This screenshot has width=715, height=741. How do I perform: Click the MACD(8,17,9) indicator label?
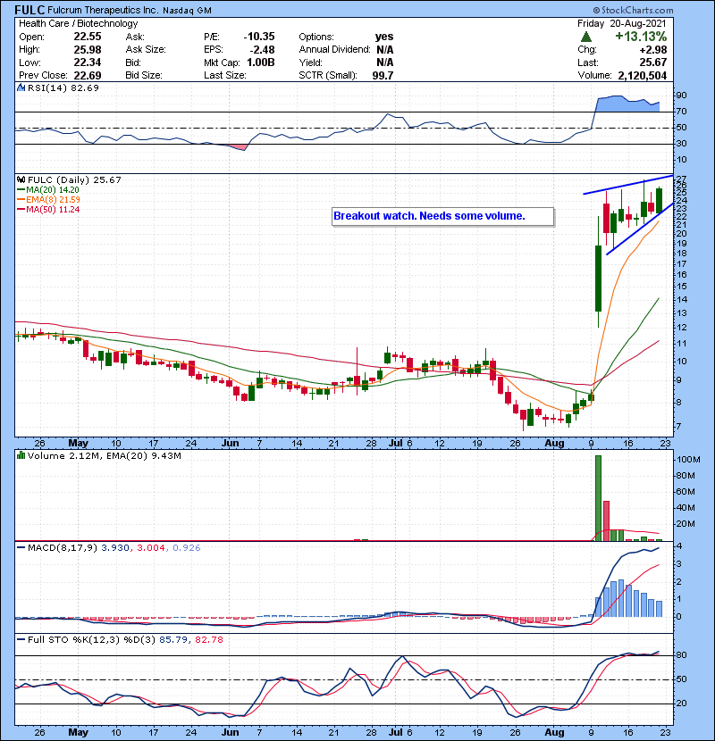63,548
